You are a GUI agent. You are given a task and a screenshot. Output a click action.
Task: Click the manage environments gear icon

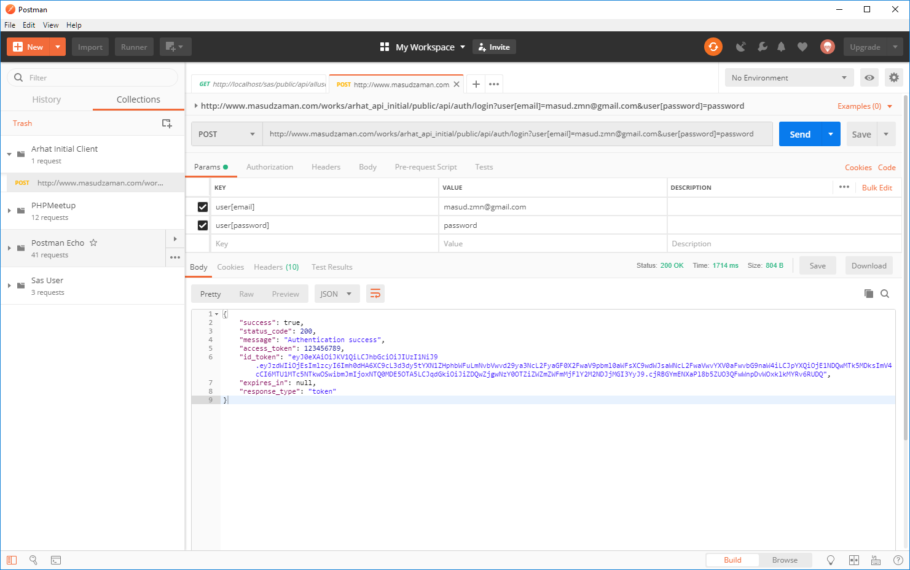tap(893, 77)
